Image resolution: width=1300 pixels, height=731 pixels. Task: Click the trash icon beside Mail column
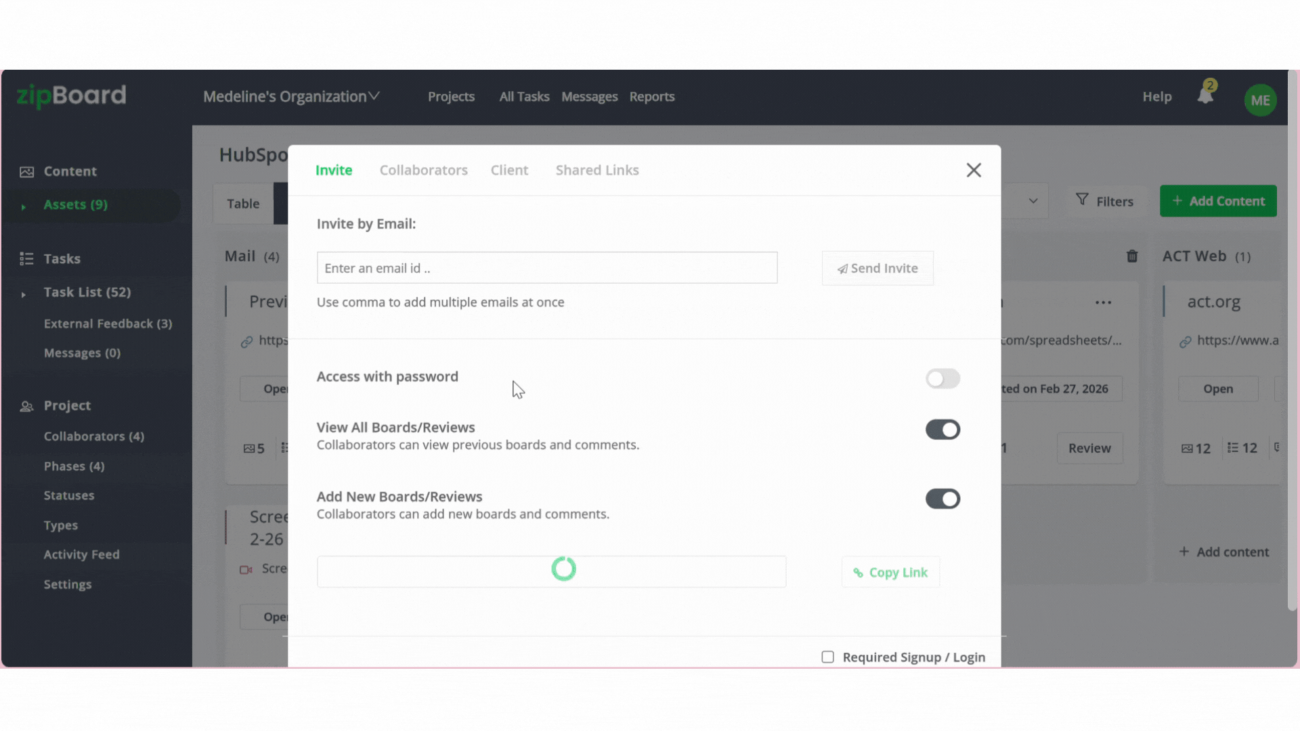tap(1132, 256)
